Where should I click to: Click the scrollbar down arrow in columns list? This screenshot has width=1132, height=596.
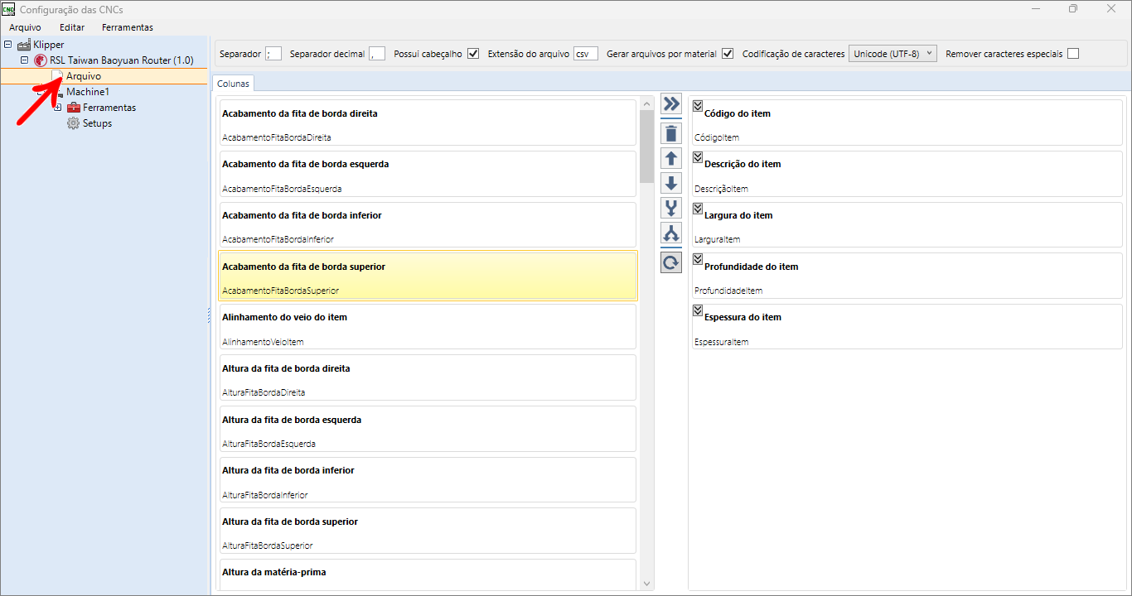pos(647,584)
